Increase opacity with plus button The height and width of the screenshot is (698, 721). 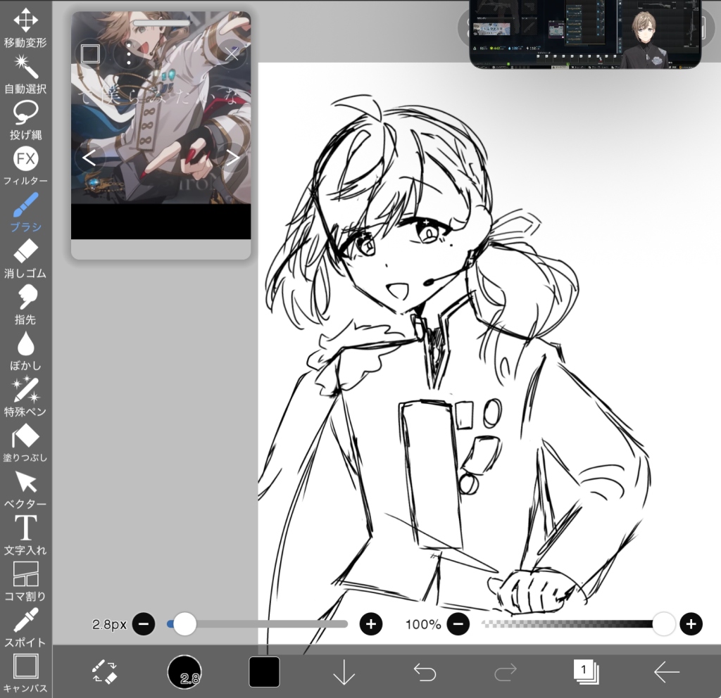point(691,624)
